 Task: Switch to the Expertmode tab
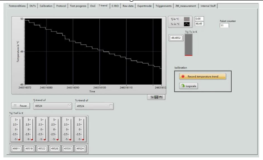pyautogui.click(x=145, y=6)
